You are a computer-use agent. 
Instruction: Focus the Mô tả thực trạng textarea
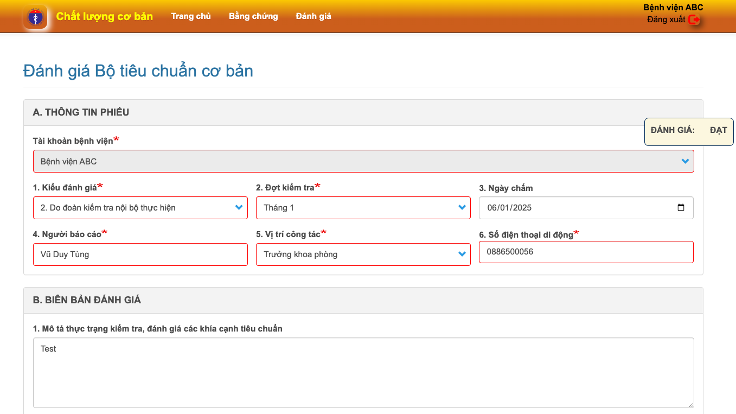pyautogui.click(x=363, y=373)
